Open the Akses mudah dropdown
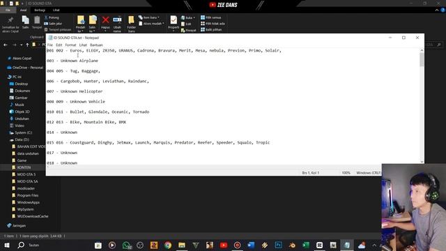The width and height of the screenshot is (446, 251). click(151, 24)
